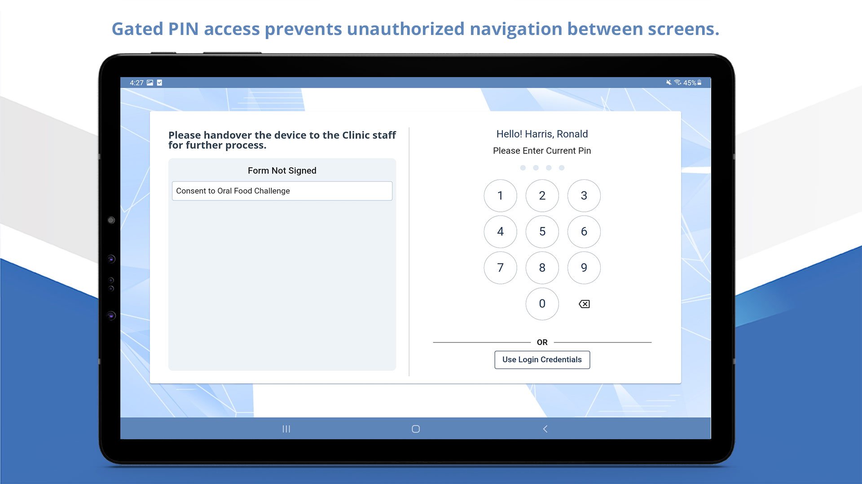Select digit 3 on PIN keypad
The image size is (862, 484).
pyautogui.click(x=583, y=195)
